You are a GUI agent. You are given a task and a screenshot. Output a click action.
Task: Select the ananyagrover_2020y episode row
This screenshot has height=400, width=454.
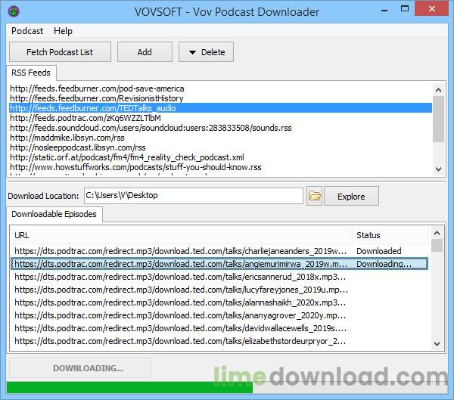219,315
